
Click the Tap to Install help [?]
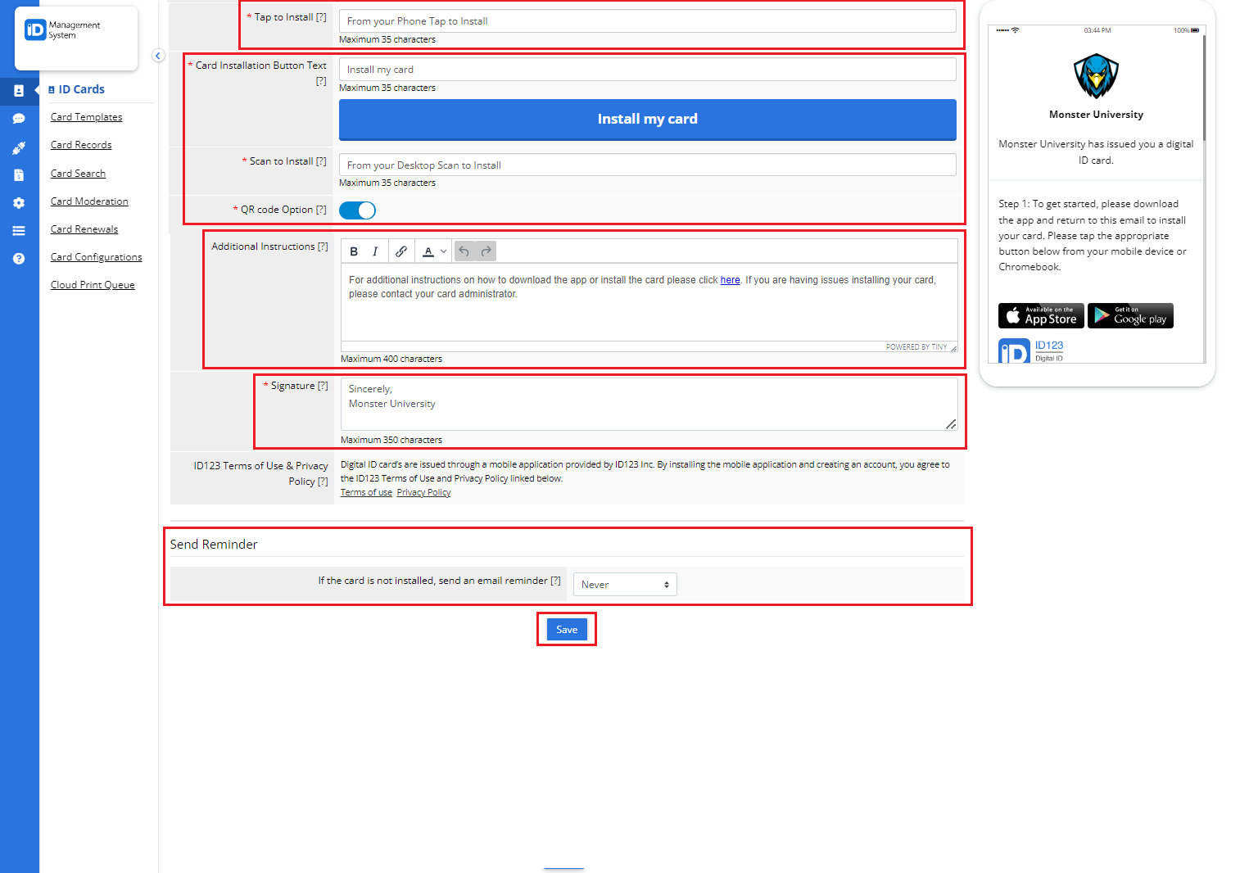(x=321, y=17)
